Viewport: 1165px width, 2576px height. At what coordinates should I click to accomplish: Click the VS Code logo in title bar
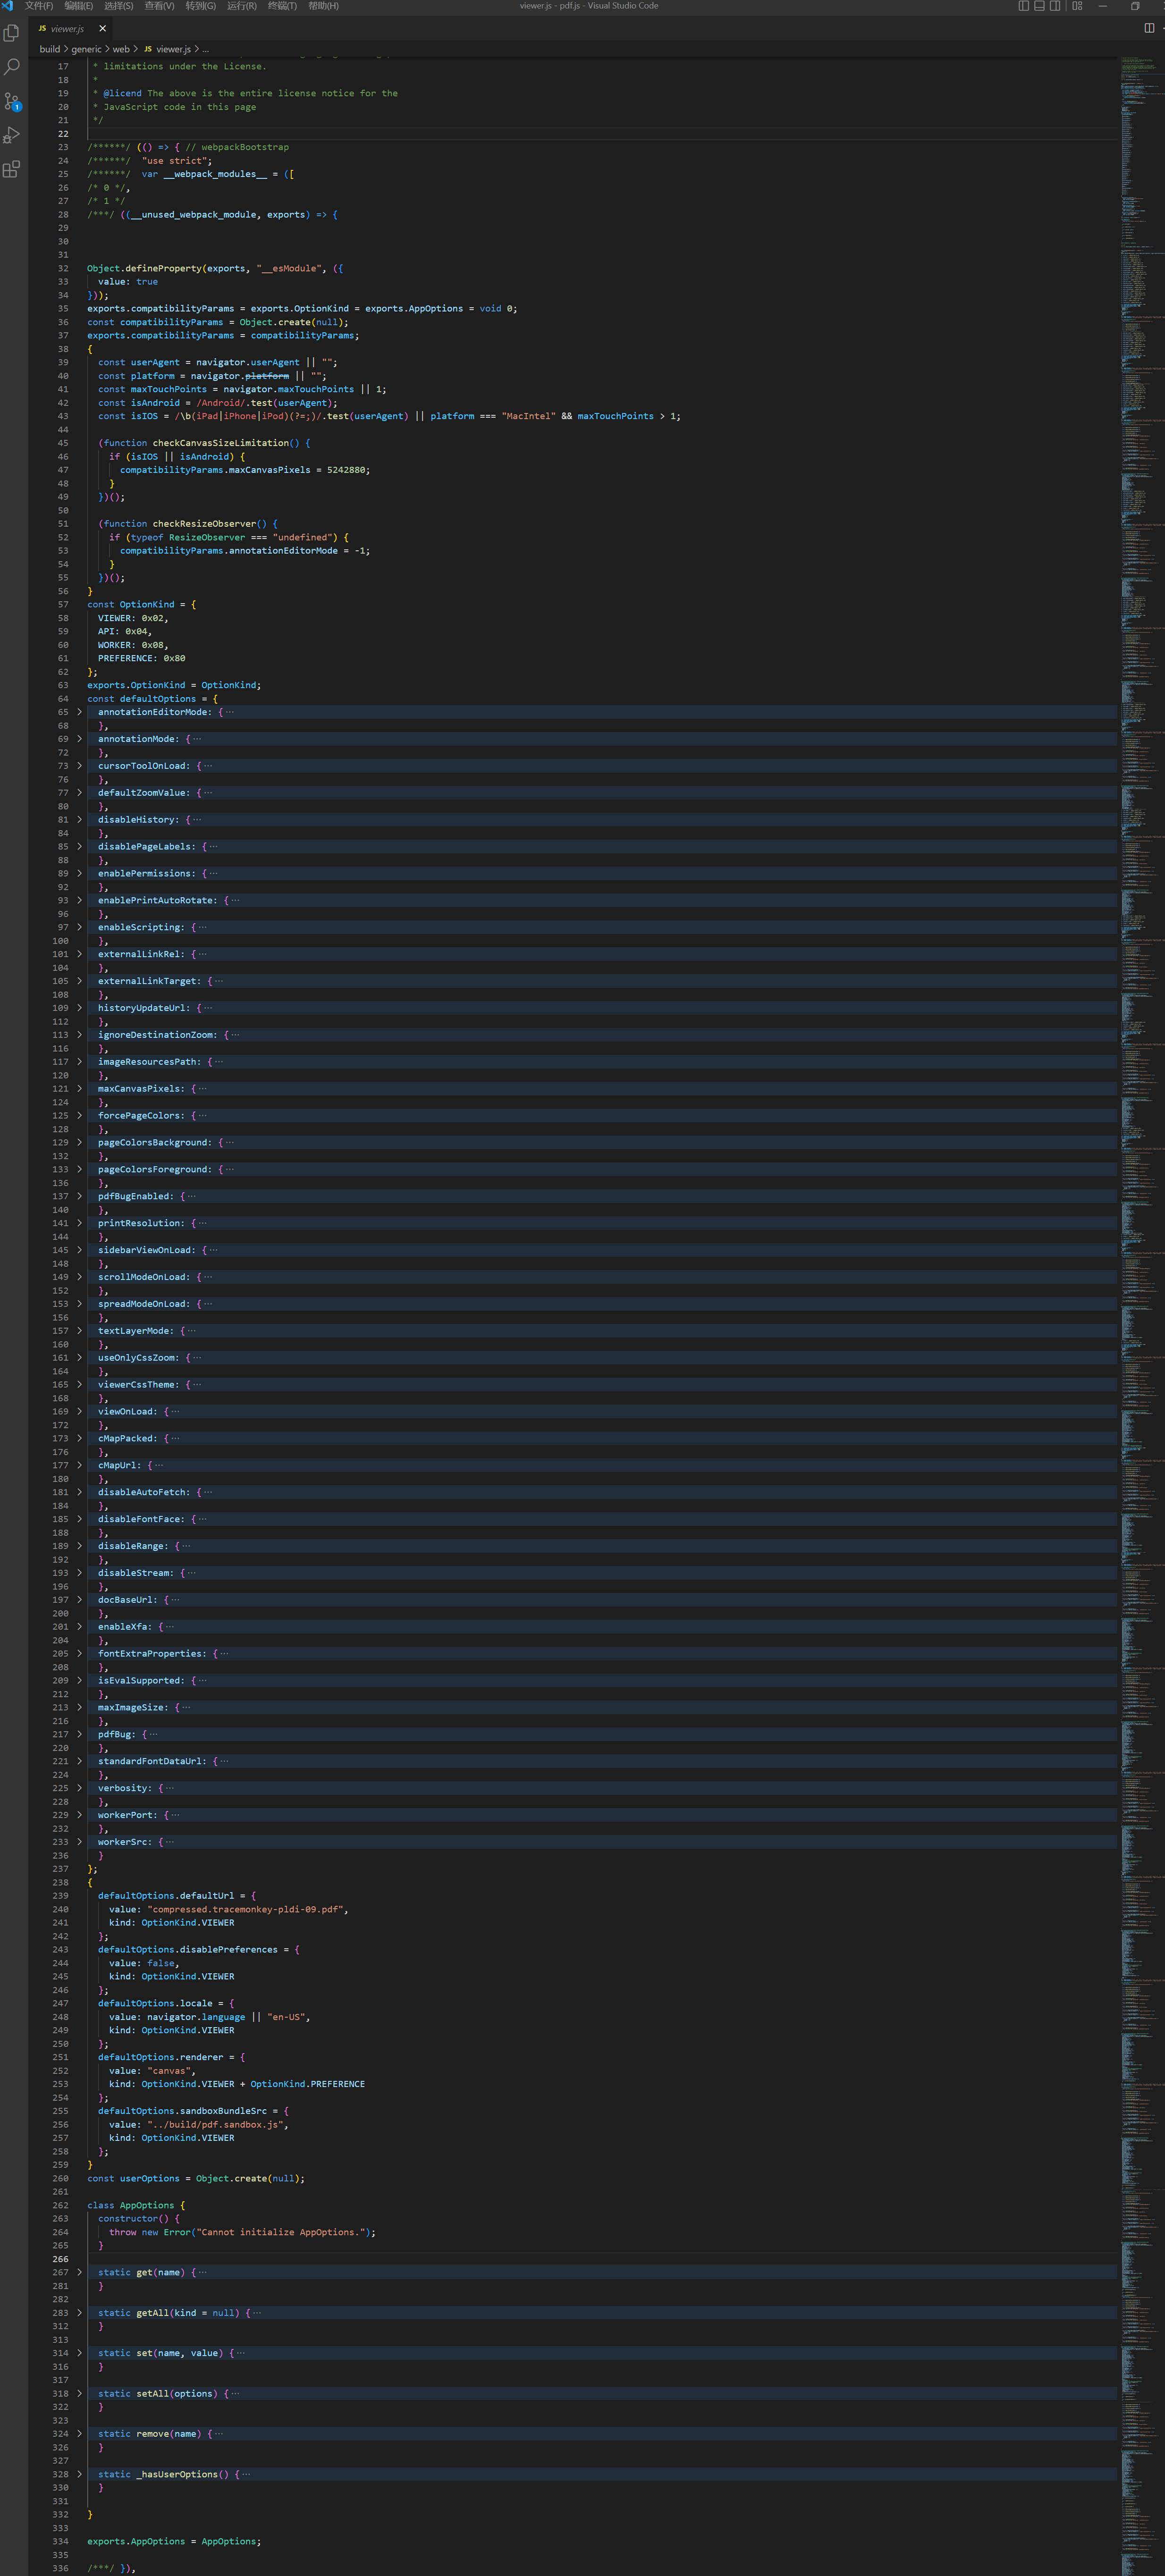click(x=8, y=6)
